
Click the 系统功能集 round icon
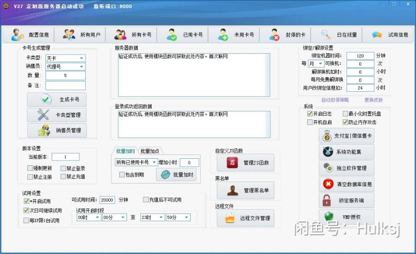328,152
